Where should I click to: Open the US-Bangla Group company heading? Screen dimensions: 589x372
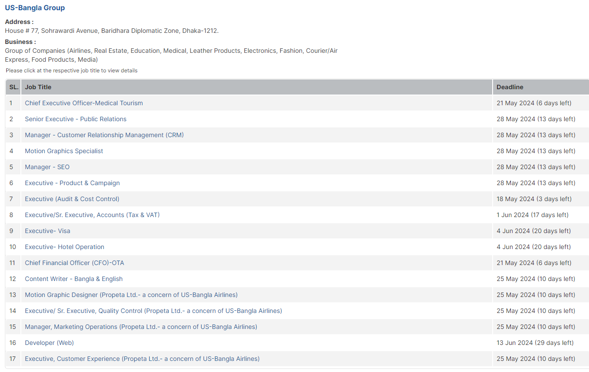click(35, 8)
